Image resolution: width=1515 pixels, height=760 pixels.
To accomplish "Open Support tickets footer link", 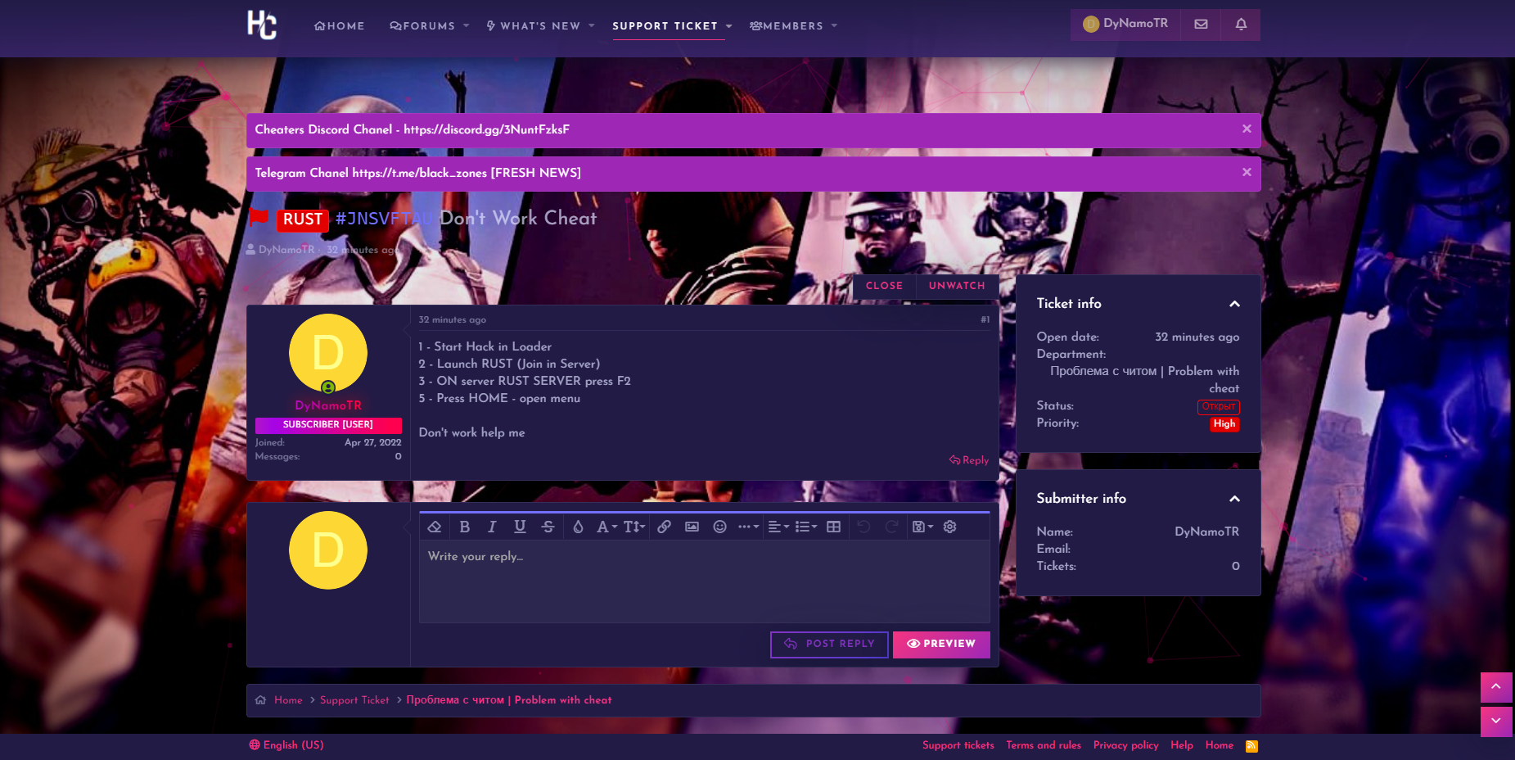I will click(x=958, y=745).
